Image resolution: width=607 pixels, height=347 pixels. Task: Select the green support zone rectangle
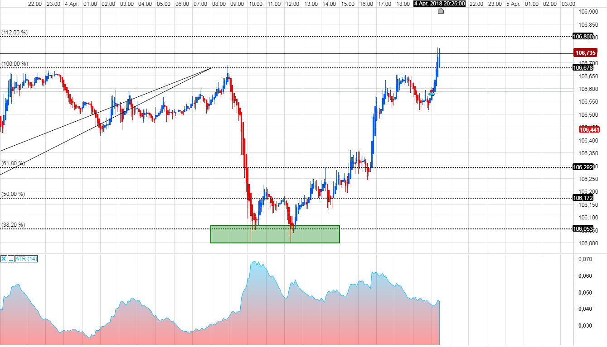click(275, 234)
